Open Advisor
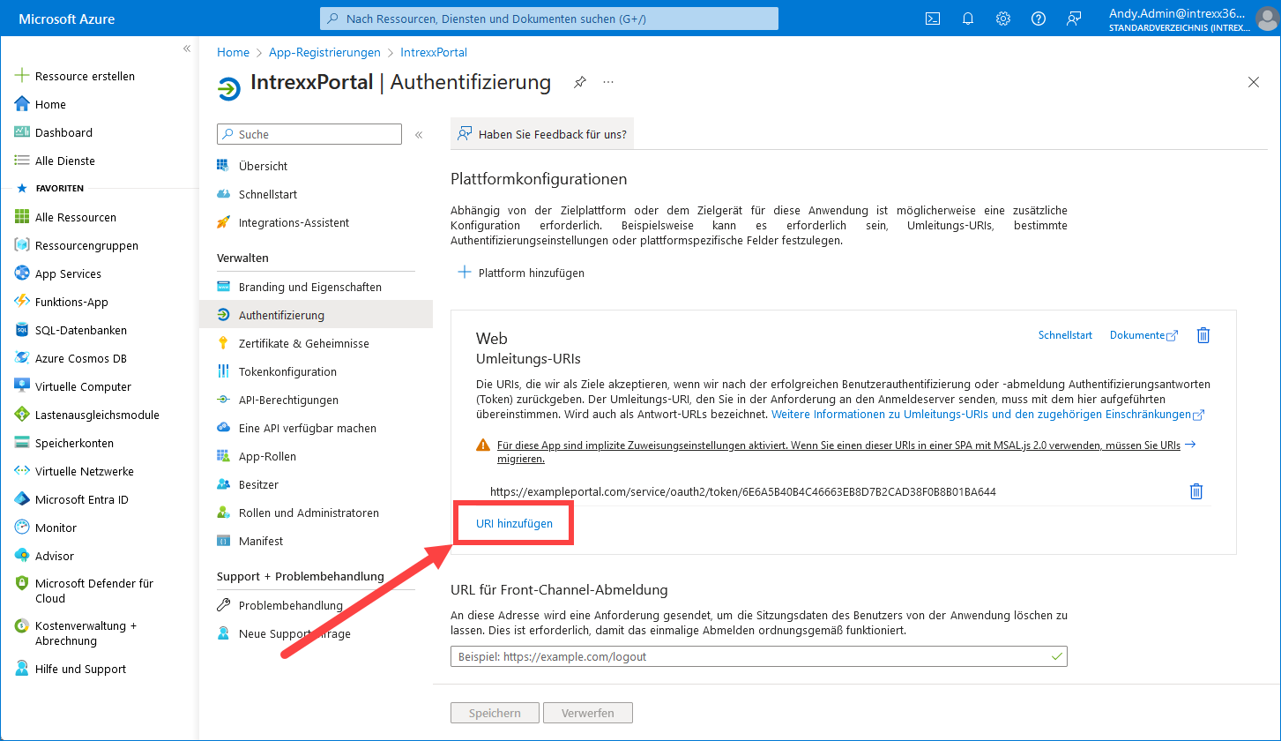 [44, 556]
